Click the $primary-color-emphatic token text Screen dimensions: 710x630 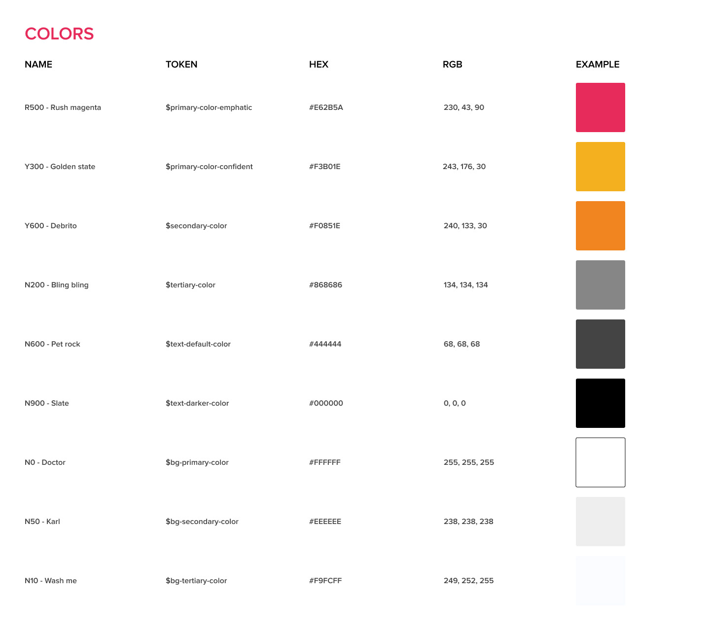(x=209, y=107)
